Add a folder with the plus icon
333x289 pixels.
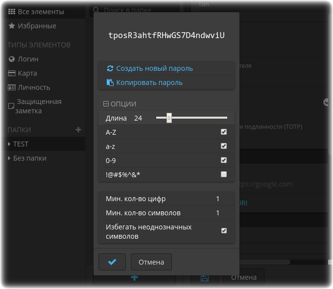(78, 129)
